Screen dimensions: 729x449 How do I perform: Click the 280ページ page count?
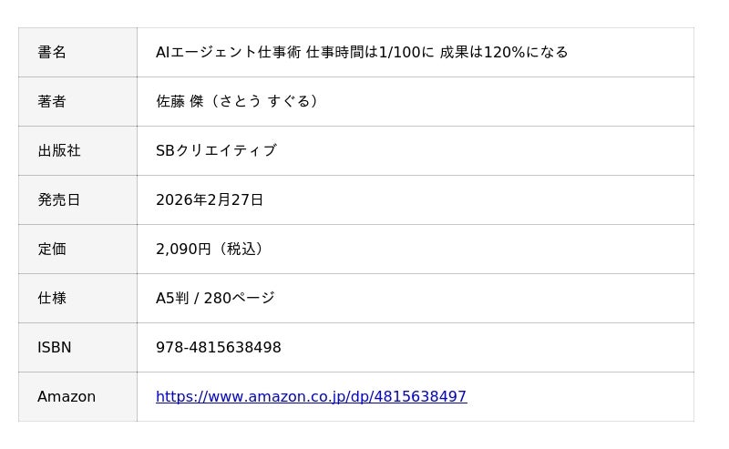(x=239, y=299)
